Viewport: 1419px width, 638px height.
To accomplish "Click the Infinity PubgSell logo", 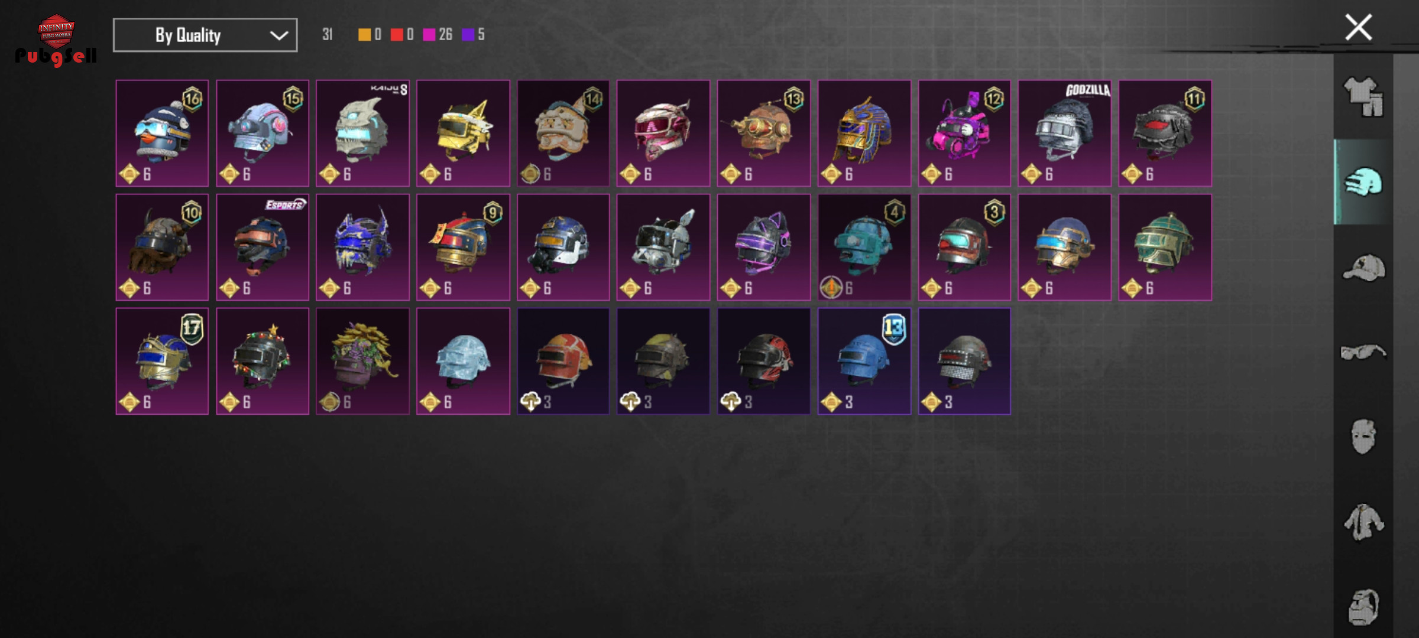I will (56, 40).
